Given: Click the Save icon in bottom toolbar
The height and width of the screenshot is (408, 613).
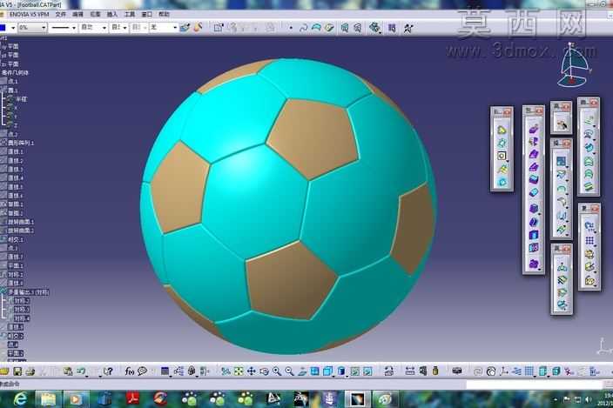Looking at the screenshot, I should tap(17, 371).
